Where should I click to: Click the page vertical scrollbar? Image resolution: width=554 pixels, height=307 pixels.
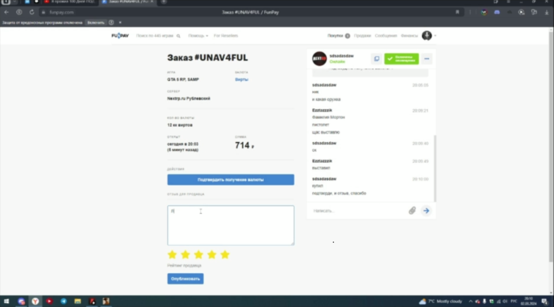click(551, 147)
